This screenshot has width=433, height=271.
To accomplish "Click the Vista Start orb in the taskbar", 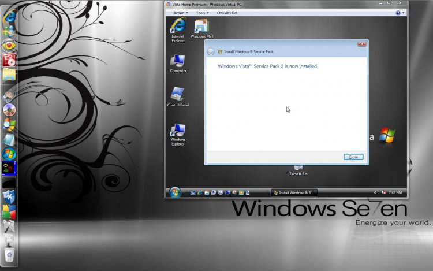I will tap(175, 192).
